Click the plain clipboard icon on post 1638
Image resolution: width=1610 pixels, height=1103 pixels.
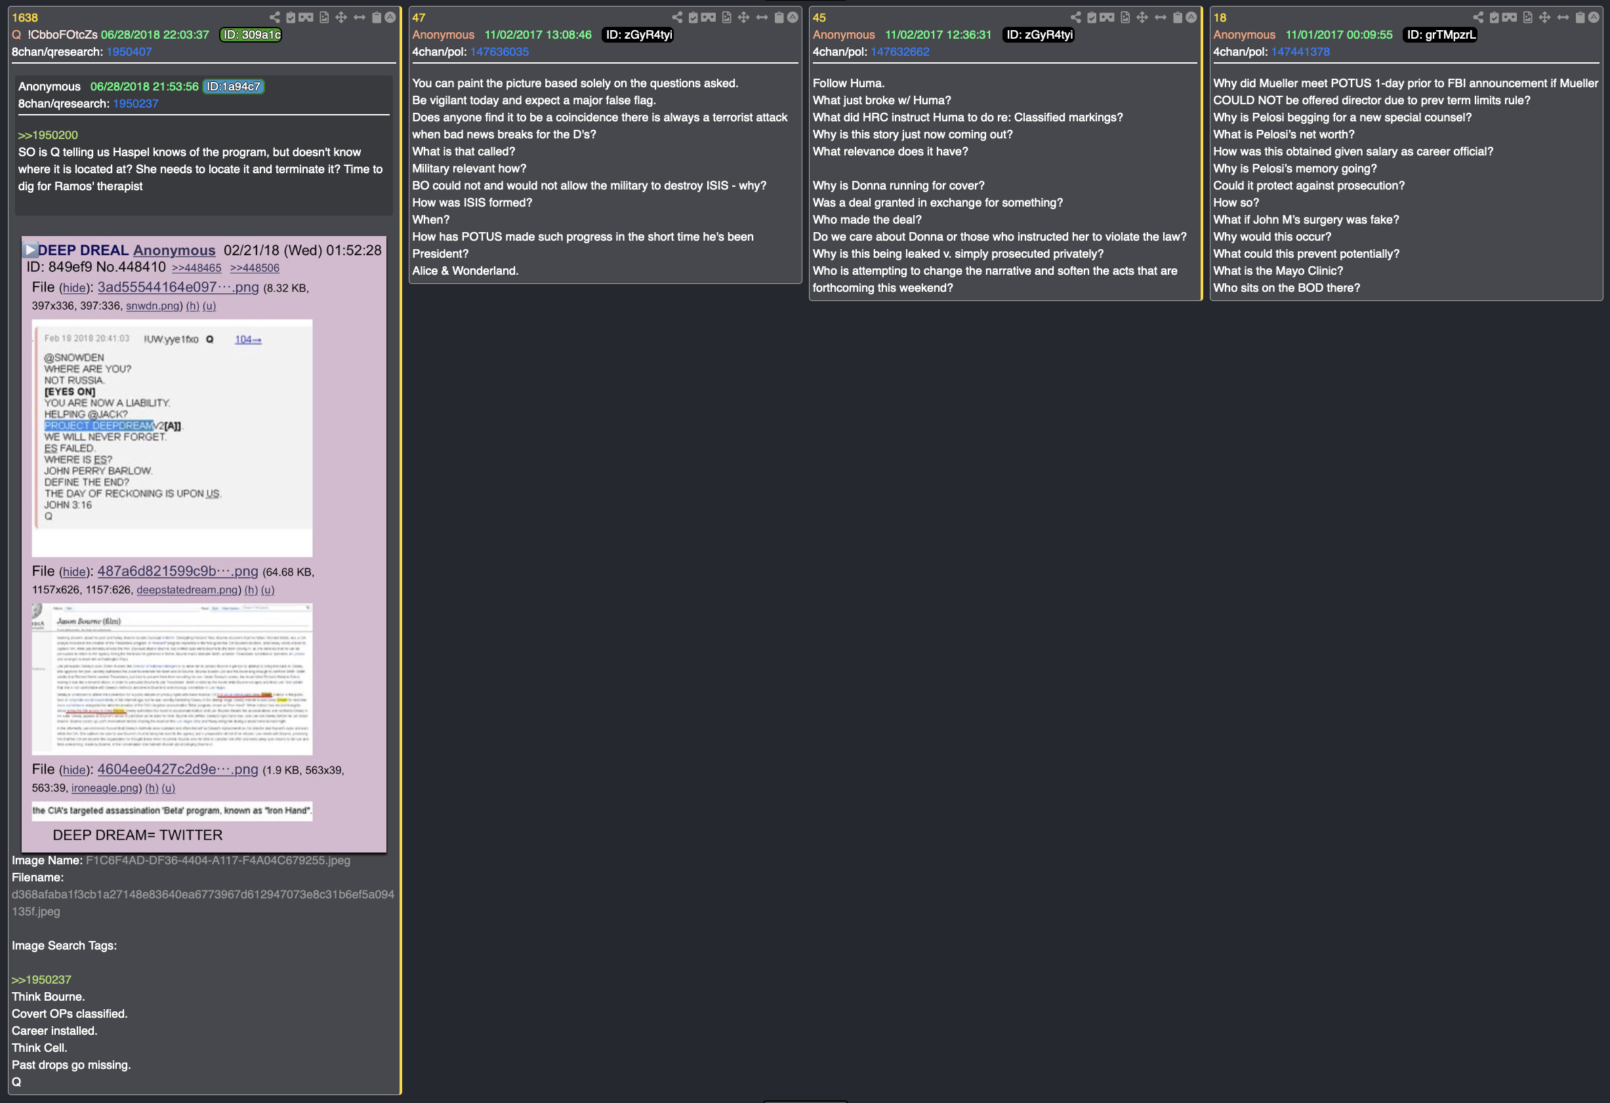(376, 17)
